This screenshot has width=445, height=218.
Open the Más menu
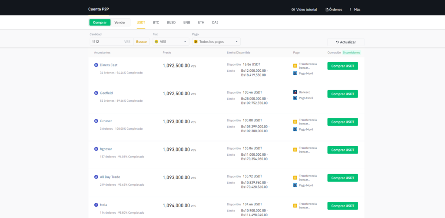click(x=355, y=10)
